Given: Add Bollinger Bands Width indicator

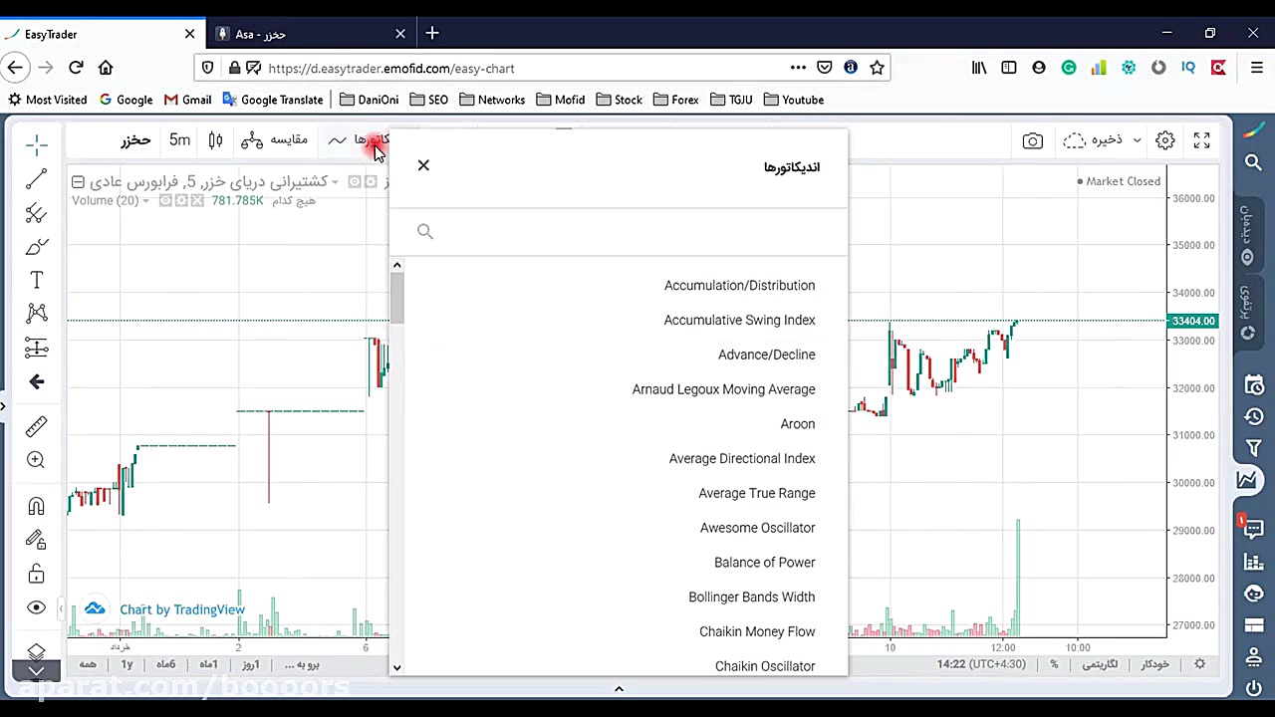Looking at the screenshot, I should 751,597.
